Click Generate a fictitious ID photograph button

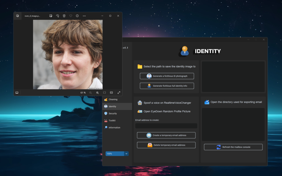[167, 76]
